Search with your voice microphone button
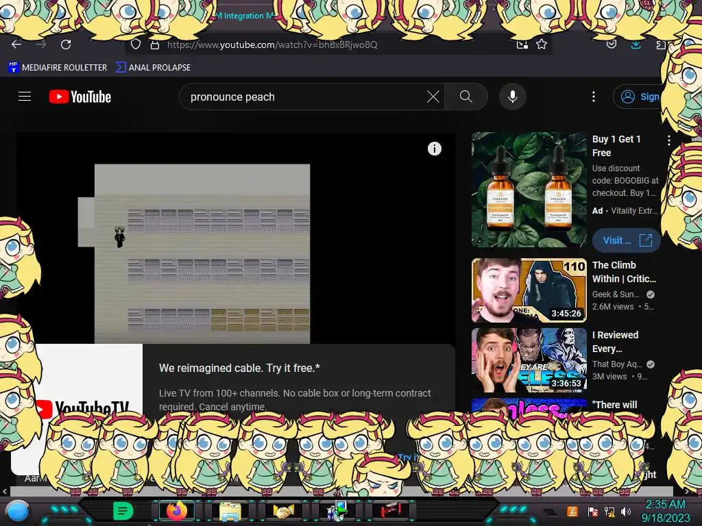This screenshot has height=526, width=702. point(513,97)
